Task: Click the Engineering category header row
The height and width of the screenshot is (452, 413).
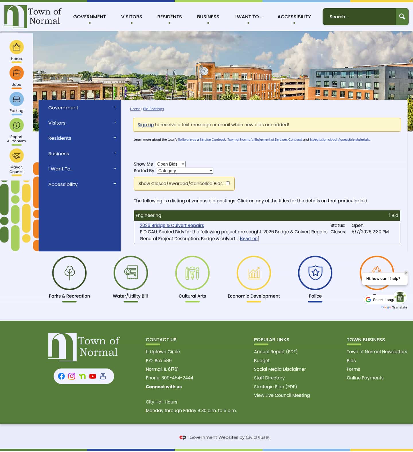Action: click(267, 216)
